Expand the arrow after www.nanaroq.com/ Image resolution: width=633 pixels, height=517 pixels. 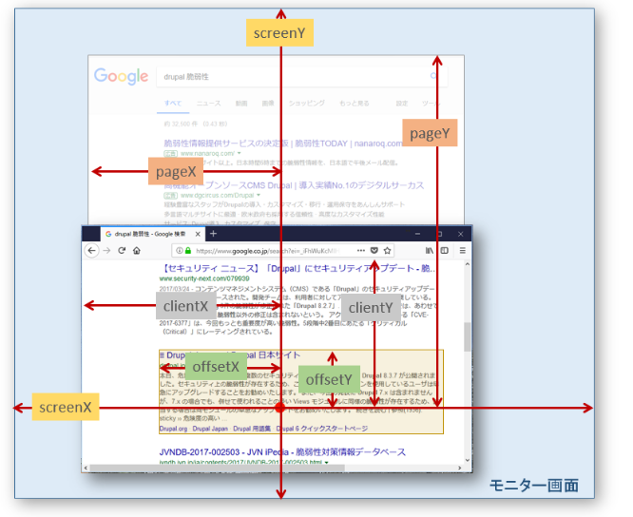click(239, 153)
